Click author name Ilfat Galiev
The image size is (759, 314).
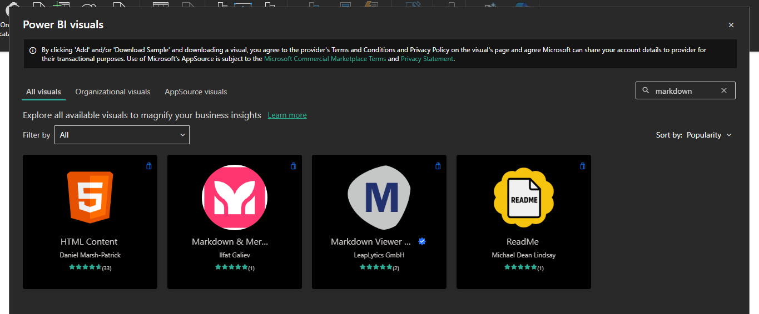(x=235, y=255)
